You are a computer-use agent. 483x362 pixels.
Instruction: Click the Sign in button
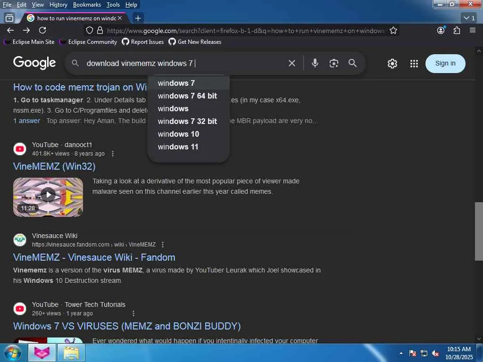pos(445,64)
